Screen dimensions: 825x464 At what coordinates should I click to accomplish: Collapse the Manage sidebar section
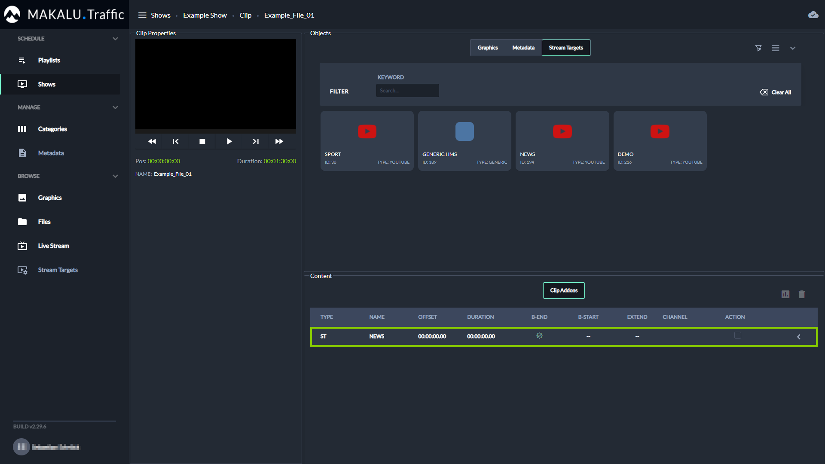coord(115,107)
